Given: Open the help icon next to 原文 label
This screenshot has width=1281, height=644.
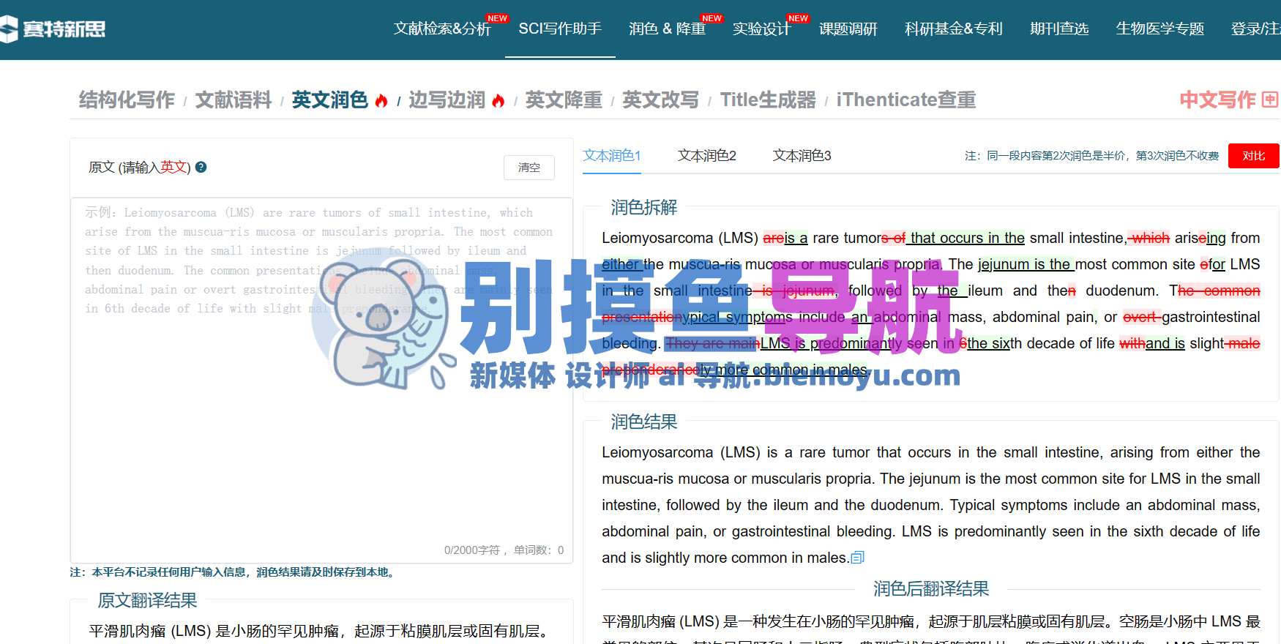Looking at the screenshot, I should (201, 167).
